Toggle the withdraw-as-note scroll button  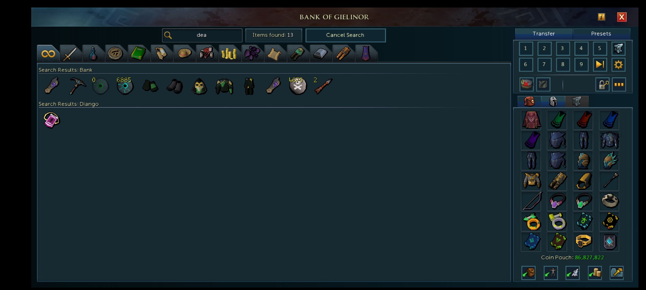click(543, 85)
